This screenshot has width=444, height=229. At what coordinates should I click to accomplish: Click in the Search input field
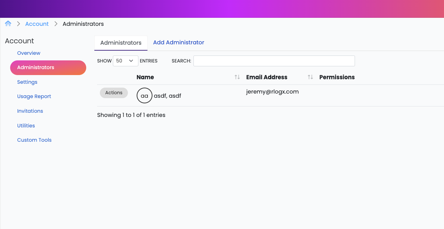click(x=274, y=61)
